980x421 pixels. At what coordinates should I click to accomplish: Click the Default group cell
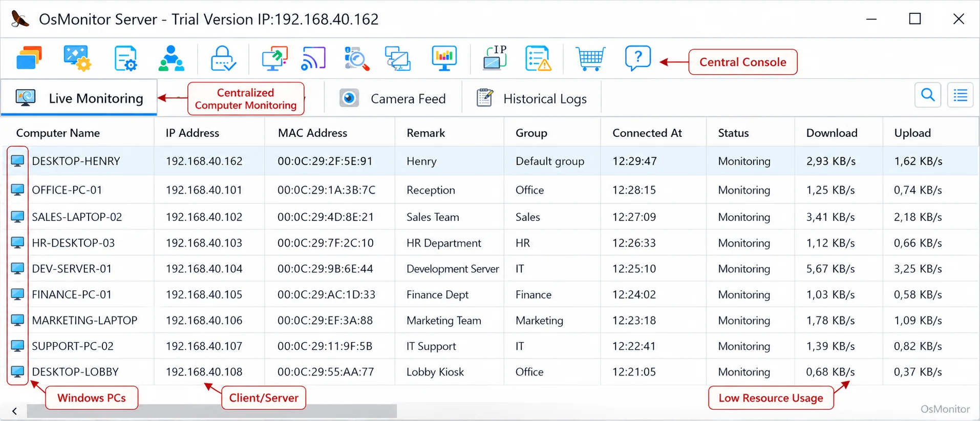550,161
